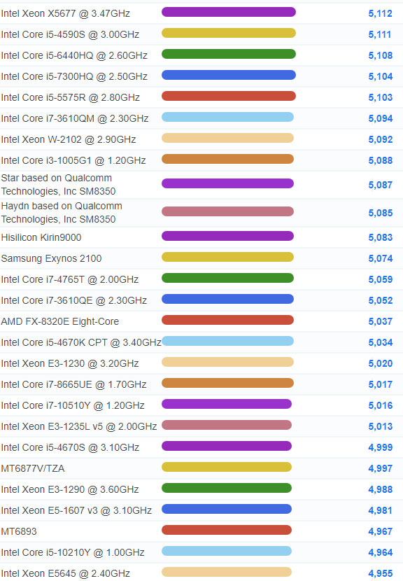Screen dimensions: 403x581
Task: Click the score value 5,020
Action: [380, 363]
